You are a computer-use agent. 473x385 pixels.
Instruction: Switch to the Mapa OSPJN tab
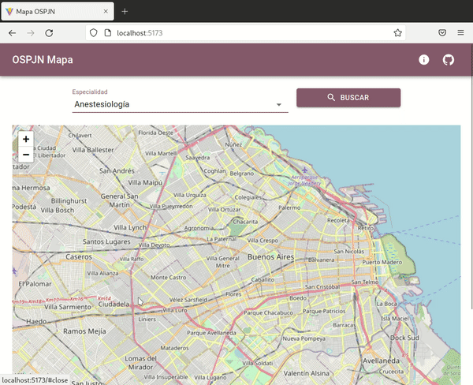[58, 12]
